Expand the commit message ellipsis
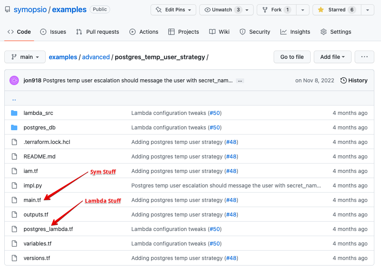This screenshot has width=381, height=271. pyautogui.click(x=240, y=81)
